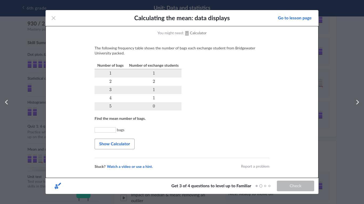Advance to the next item with right arrow
This screenshot has width=364, height=204.
tap(358, 102)
